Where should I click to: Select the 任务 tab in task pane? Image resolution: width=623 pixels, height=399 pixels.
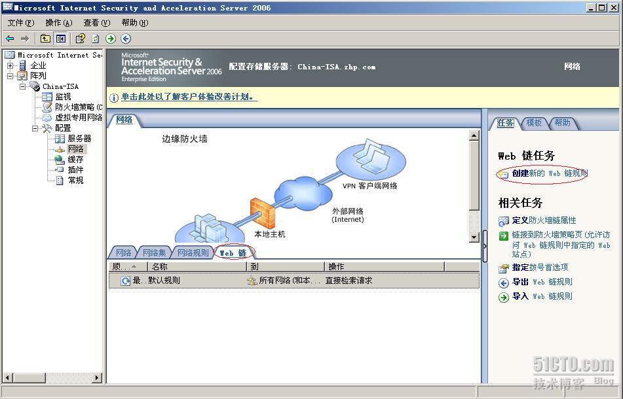pyautogui.click(x=505, y=123)
